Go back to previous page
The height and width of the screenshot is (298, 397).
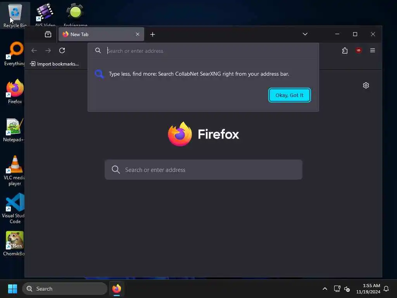click(34, 50)
